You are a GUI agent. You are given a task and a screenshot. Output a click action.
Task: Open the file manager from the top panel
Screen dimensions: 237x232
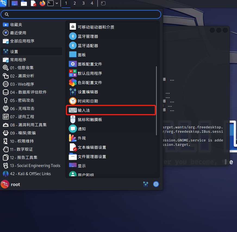click(24, 3)
